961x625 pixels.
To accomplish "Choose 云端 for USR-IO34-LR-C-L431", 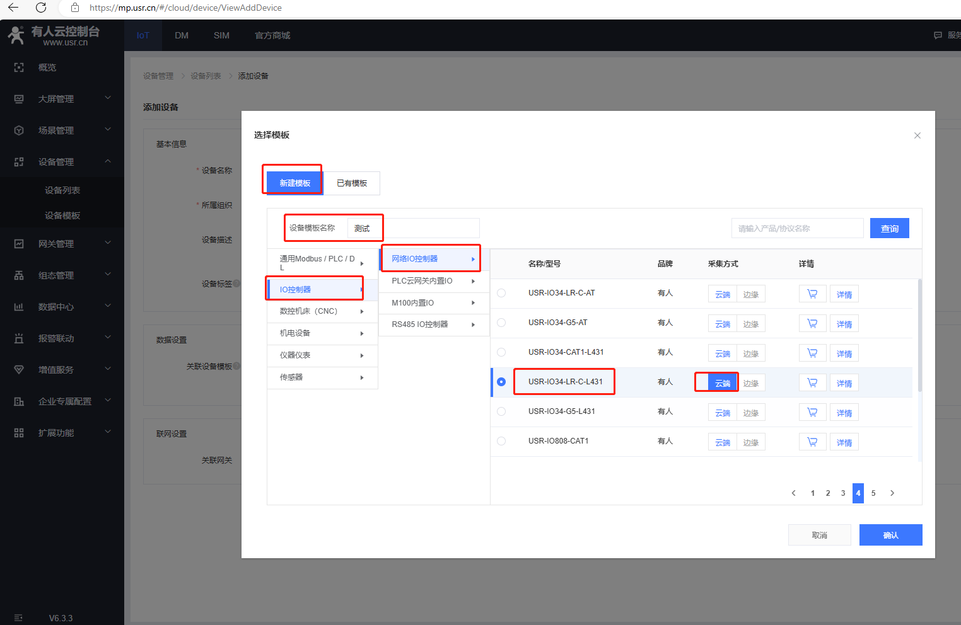I will point(723,383).
